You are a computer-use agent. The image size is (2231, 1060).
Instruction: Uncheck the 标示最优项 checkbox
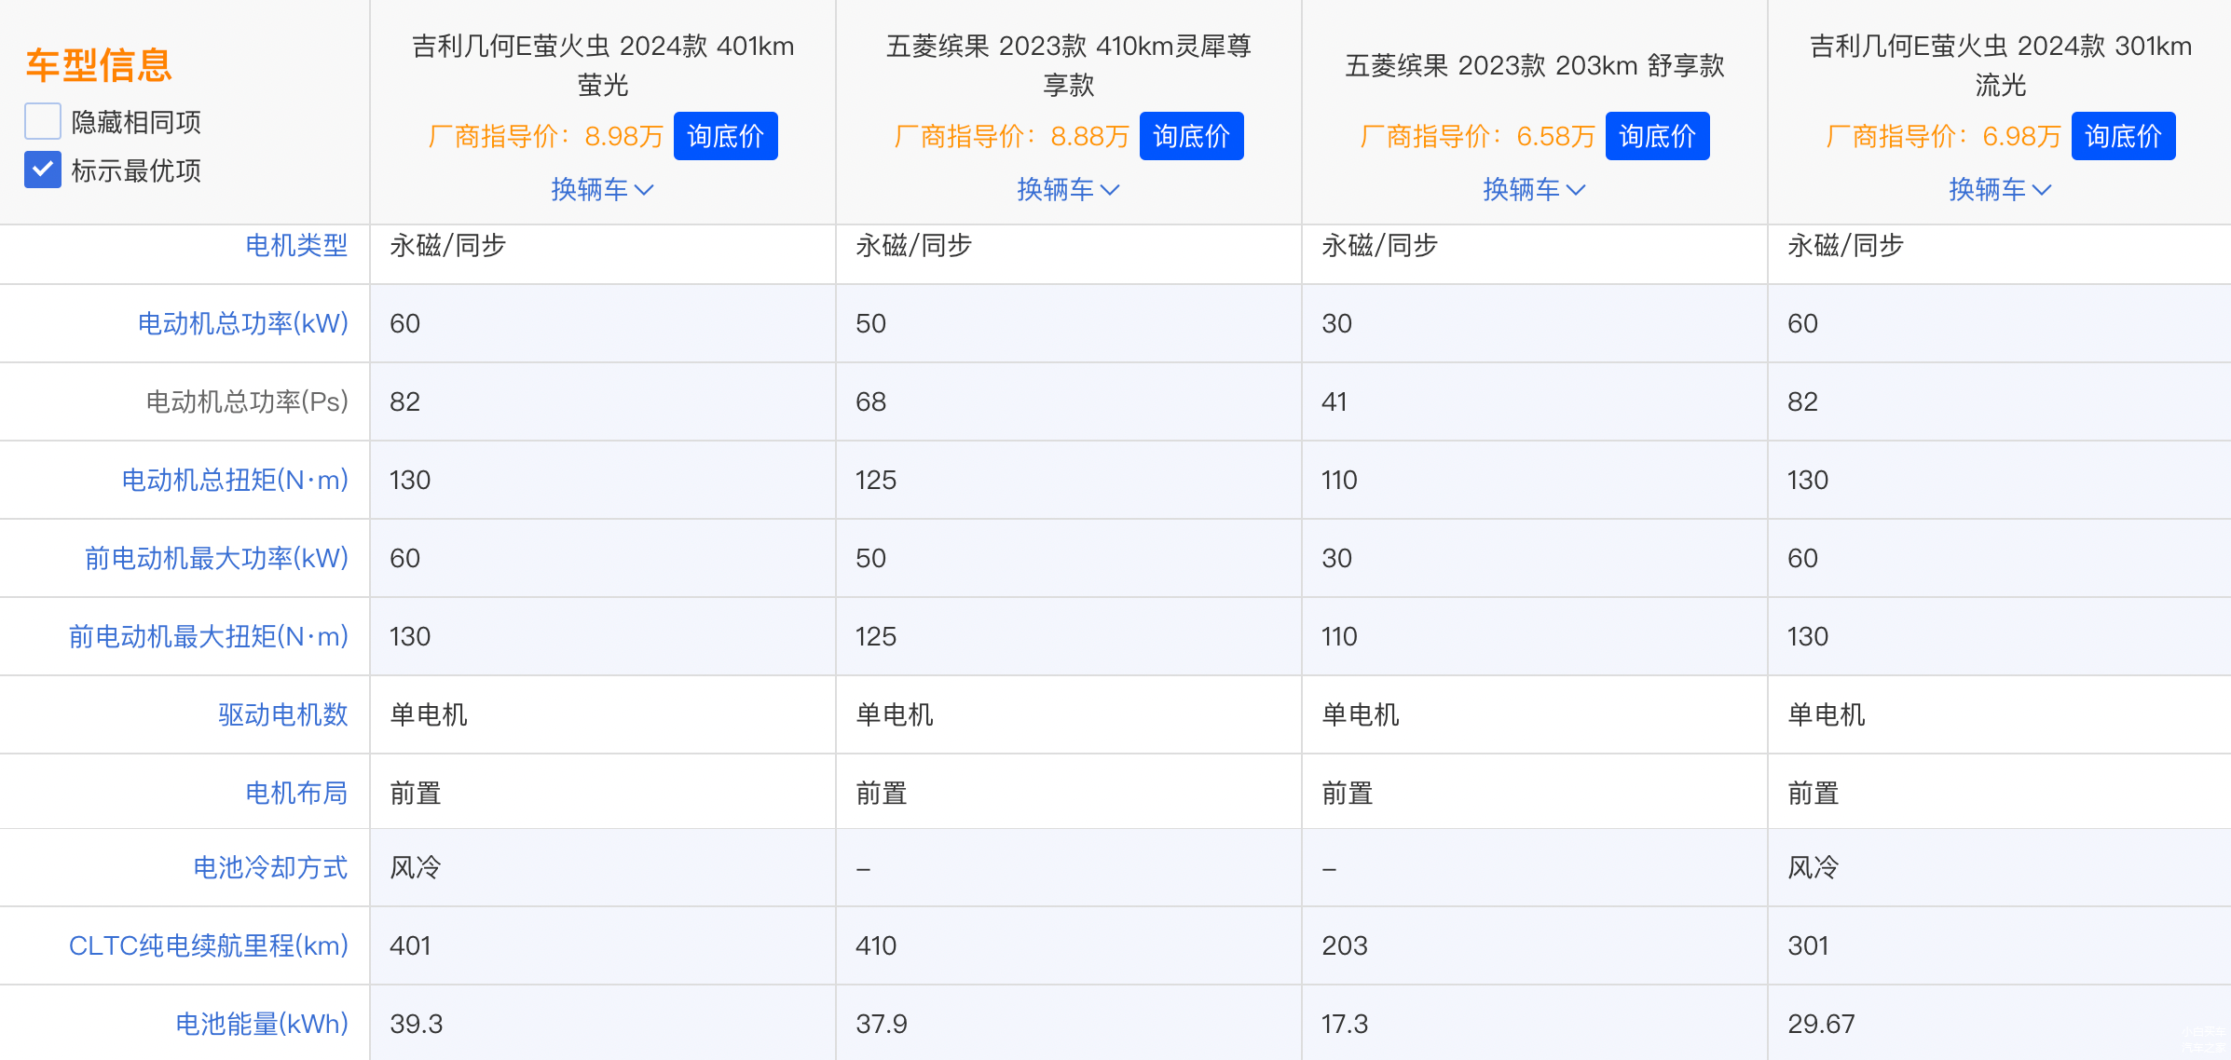[x=43, y=170]
